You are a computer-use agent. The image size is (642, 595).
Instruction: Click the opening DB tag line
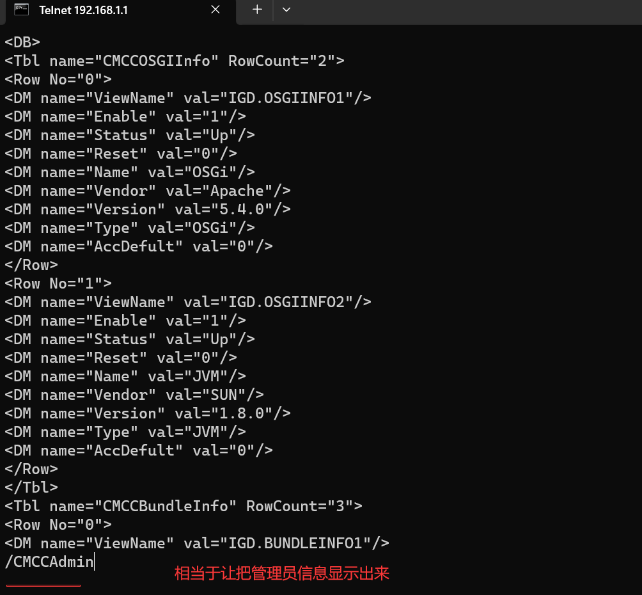22,42
